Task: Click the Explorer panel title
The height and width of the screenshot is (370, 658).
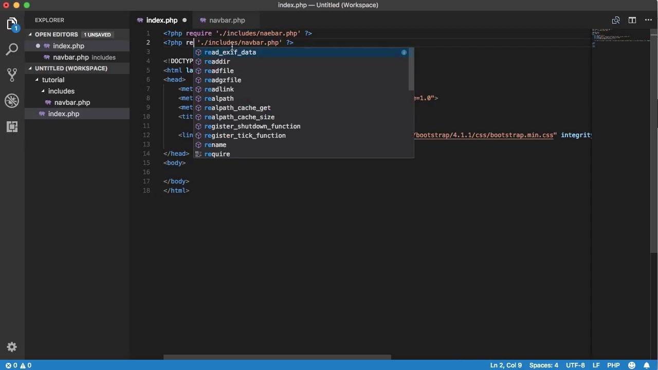Action: coord(49,20)
